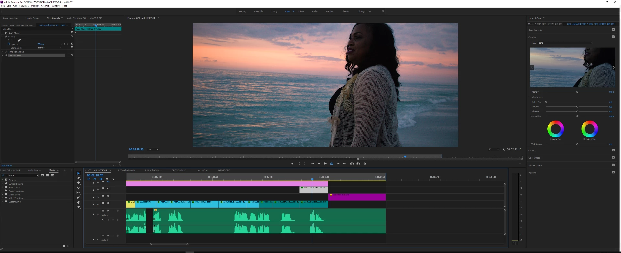The image size is (621, 253).
Task: Click Go to Out point button
Action: point(344,164)
